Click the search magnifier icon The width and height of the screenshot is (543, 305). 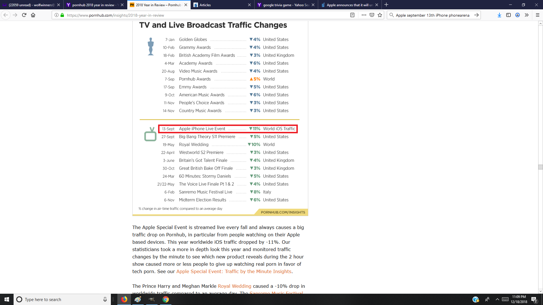click(391, 15)
